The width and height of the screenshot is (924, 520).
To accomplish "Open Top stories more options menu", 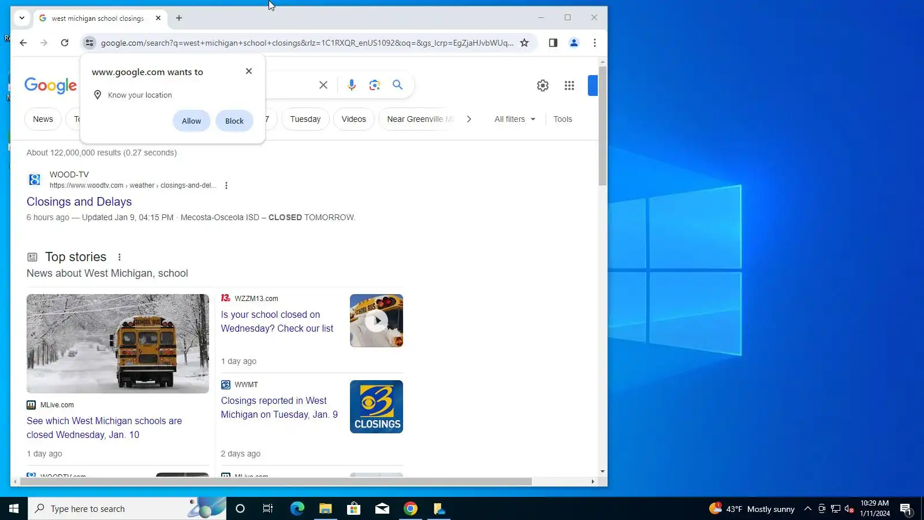I will 120,257.
